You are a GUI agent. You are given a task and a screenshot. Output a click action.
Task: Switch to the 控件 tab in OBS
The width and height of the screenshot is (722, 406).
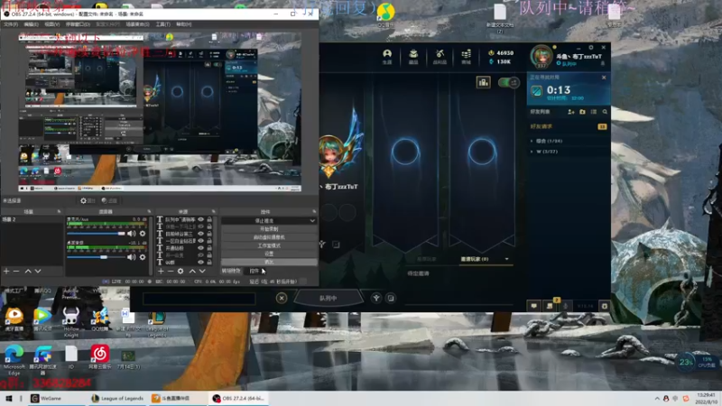[255, 272]
